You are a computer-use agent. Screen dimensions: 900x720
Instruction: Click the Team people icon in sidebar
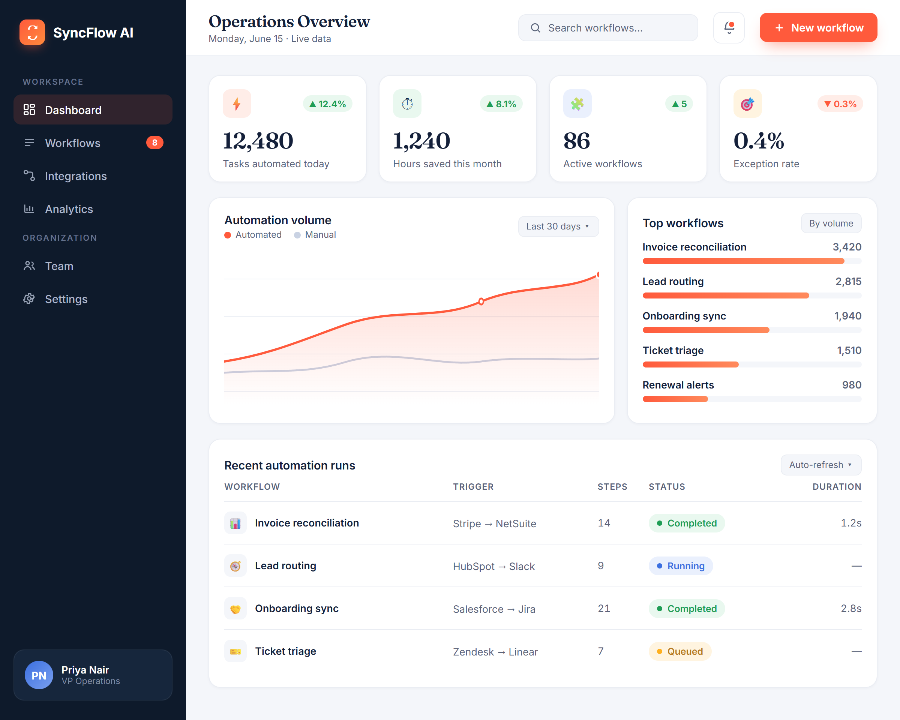(29, 266)
